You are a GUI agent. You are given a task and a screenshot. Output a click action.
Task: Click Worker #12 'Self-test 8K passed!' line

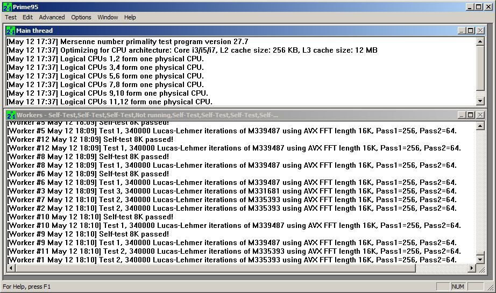[x=90, y=139]
